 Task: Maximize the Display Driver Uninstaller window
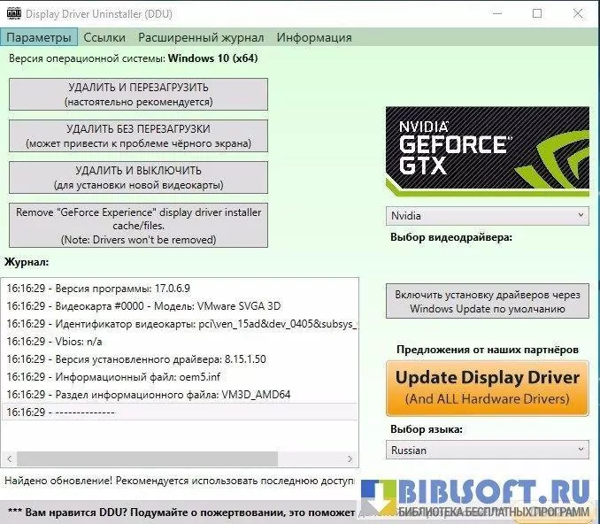tap(537, 14)
